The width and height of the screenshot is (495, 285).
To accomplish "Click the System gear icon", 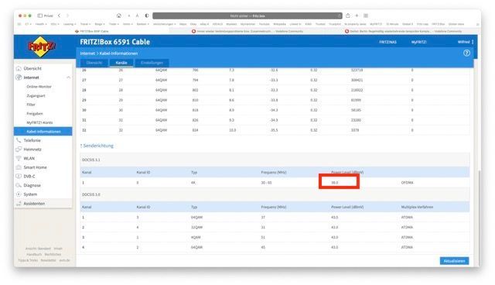I will [19, 194].
